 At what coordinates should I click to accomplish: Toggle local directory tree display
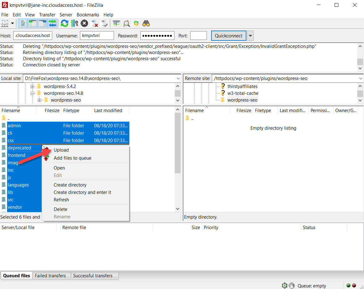pos(33,23)
